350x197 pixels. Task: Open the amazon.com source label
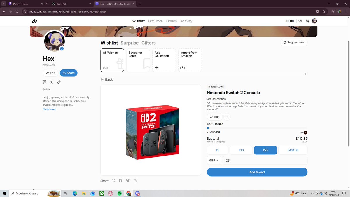point(216,86)
